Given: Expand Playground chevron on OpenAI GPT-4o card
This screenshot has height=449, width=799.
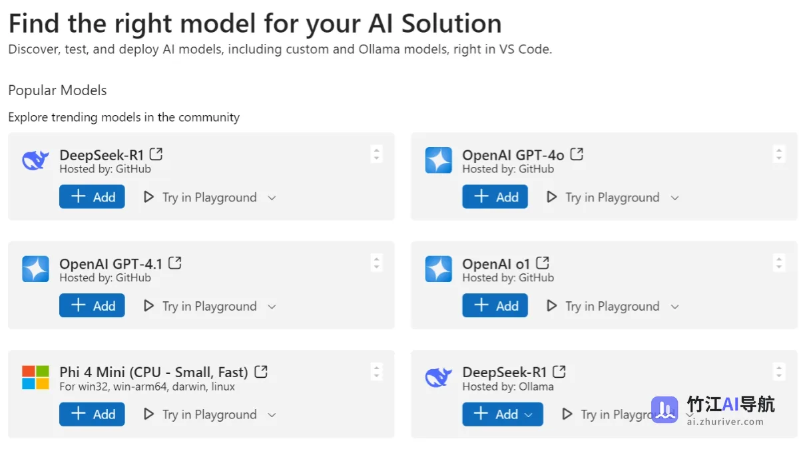Looking at the screenshot, I should click(x=674, y=198).
